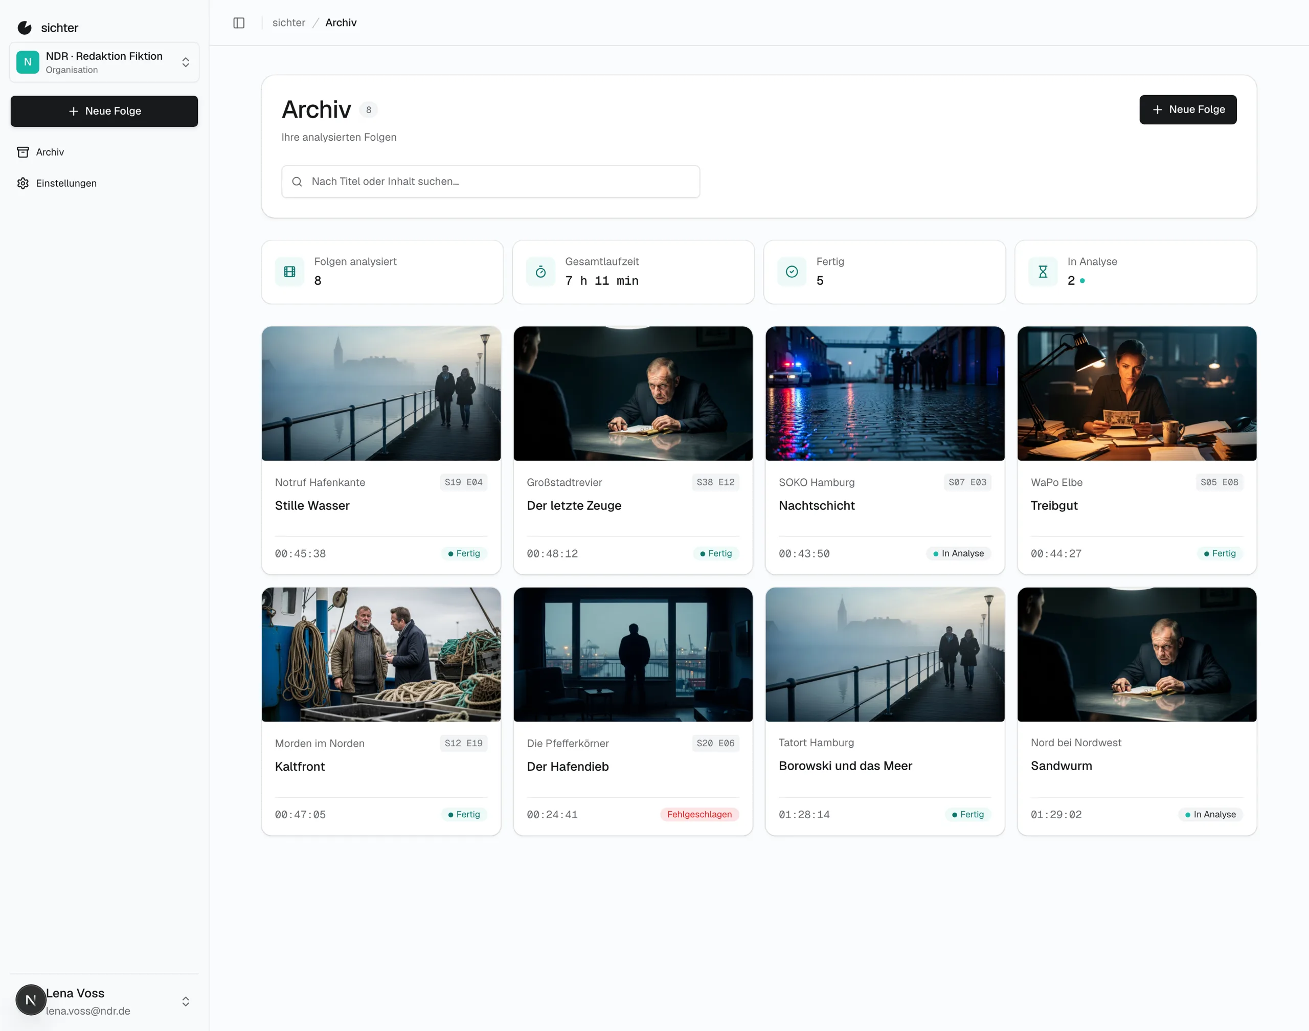
Task: Click the Fehlgeschlagen status badge on Der Hafendieb
Action: (x=699, y=814)
